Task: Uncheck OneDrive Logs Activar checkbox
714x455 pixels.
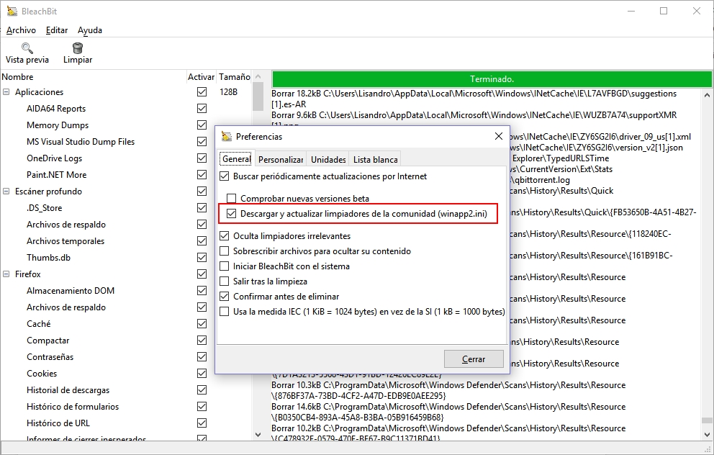Action: click(x=202, y=158)
